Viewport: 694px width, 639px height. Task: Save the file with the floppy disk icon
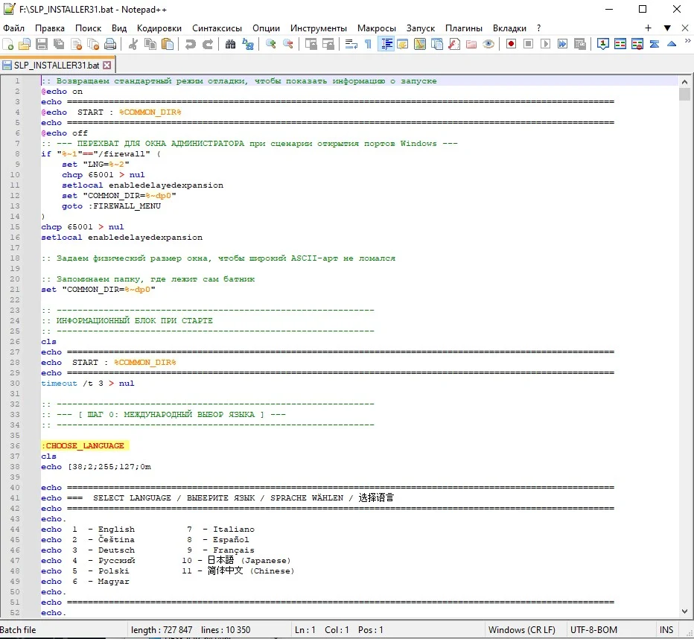tap(42, 44)
